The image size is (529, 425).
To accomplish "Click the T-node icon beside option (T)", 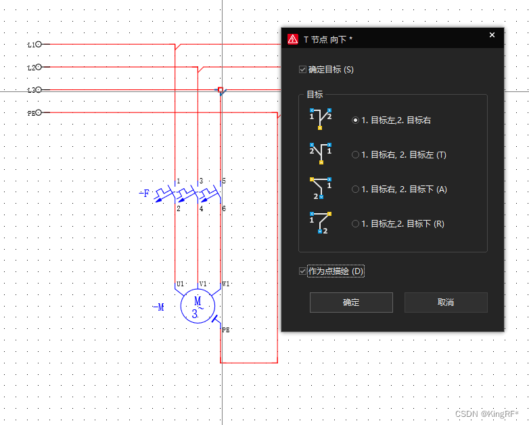I will (320, 153).
